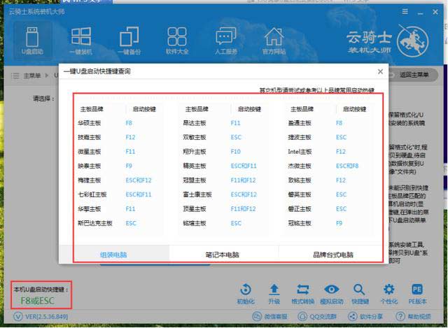Click the 格式转换 swap icon

tap(302, 294)
